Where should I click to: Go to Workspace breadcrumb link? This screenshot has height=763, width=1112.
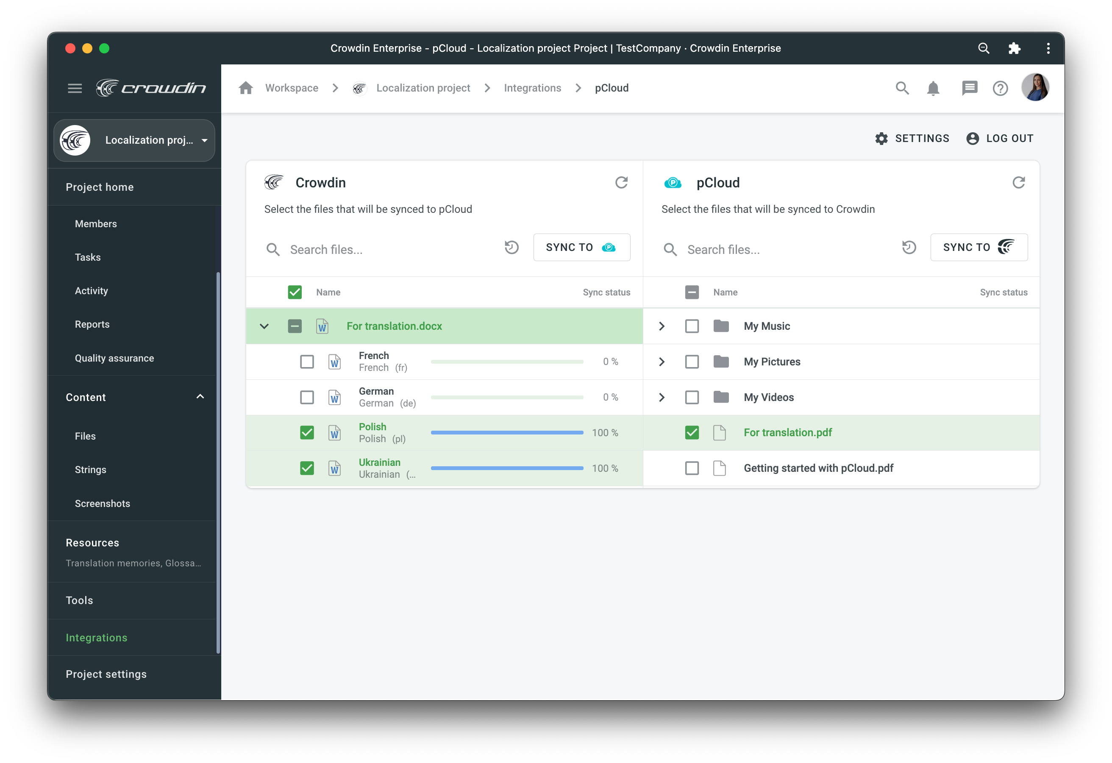click(x=292, y=88)
